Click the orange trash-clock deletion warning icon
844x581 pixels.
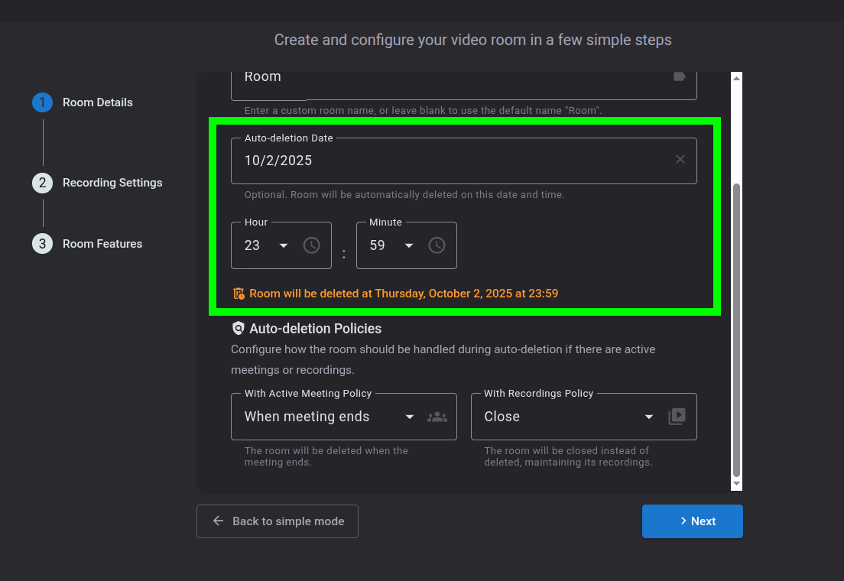(x=239, y=294)
